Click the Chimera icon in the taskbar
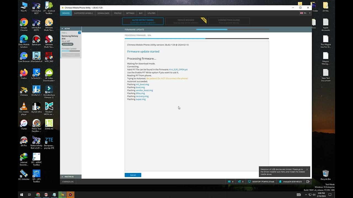The image size is (353, 198). point(62,195)
